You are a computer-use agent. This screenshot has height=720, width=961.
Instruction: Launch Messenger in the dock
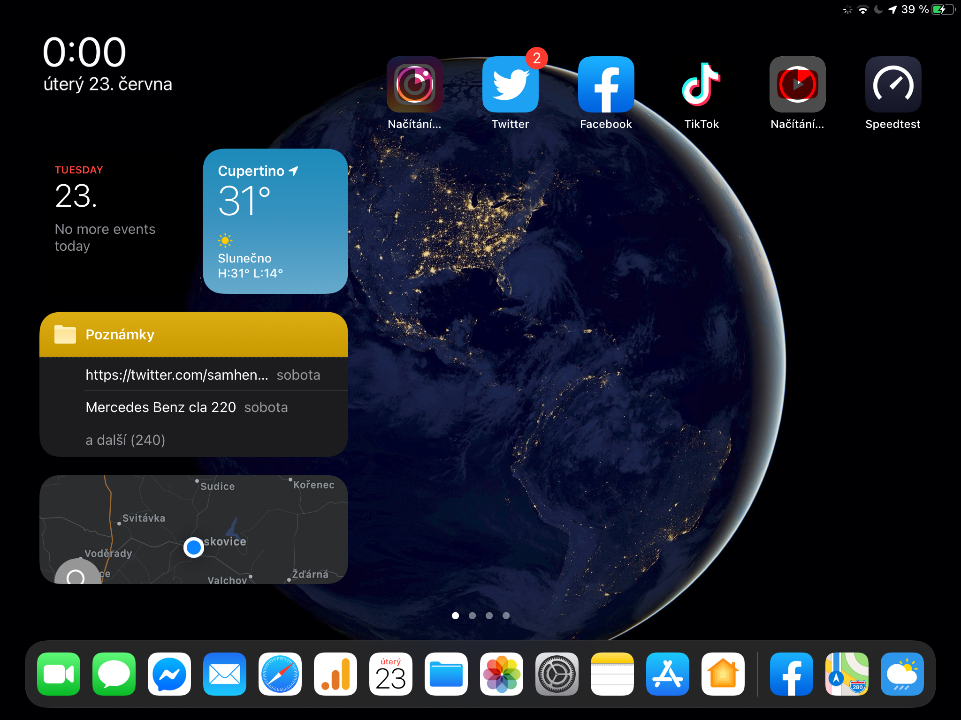pos(169,674)
